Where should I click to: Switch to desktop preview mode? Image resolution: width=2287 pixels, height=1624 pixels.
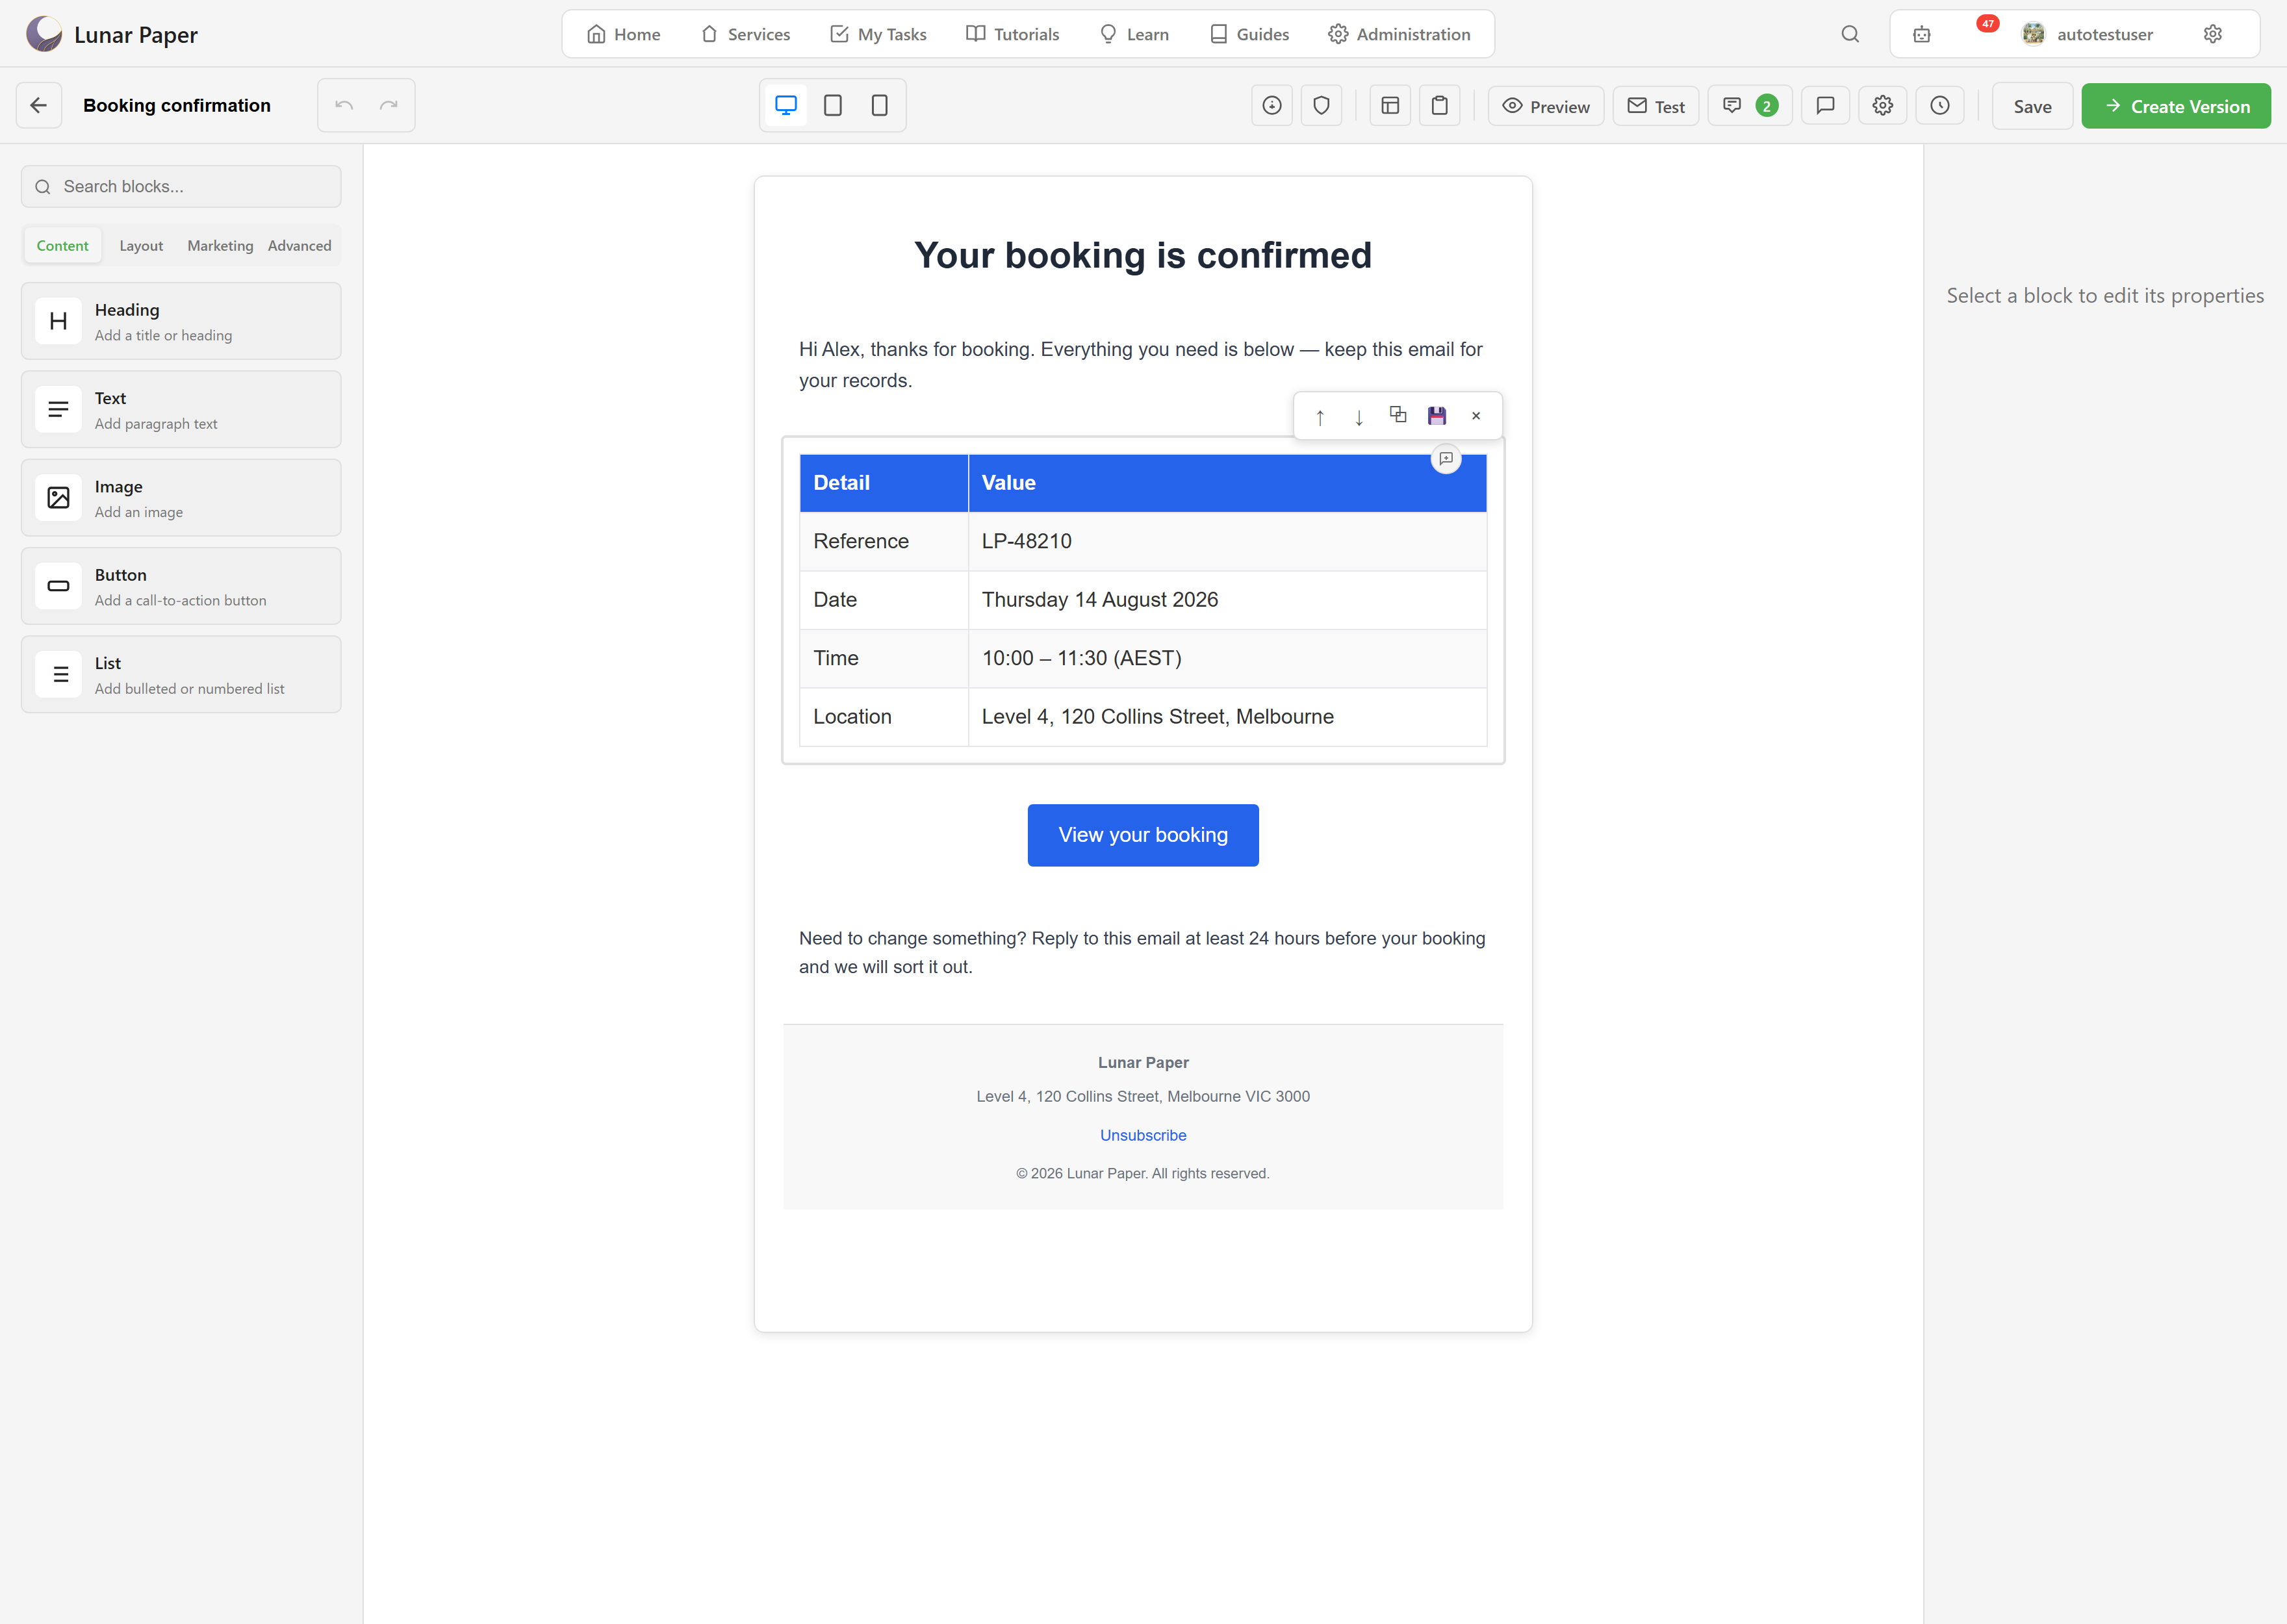pyautogui.click(x=786, y=105)
